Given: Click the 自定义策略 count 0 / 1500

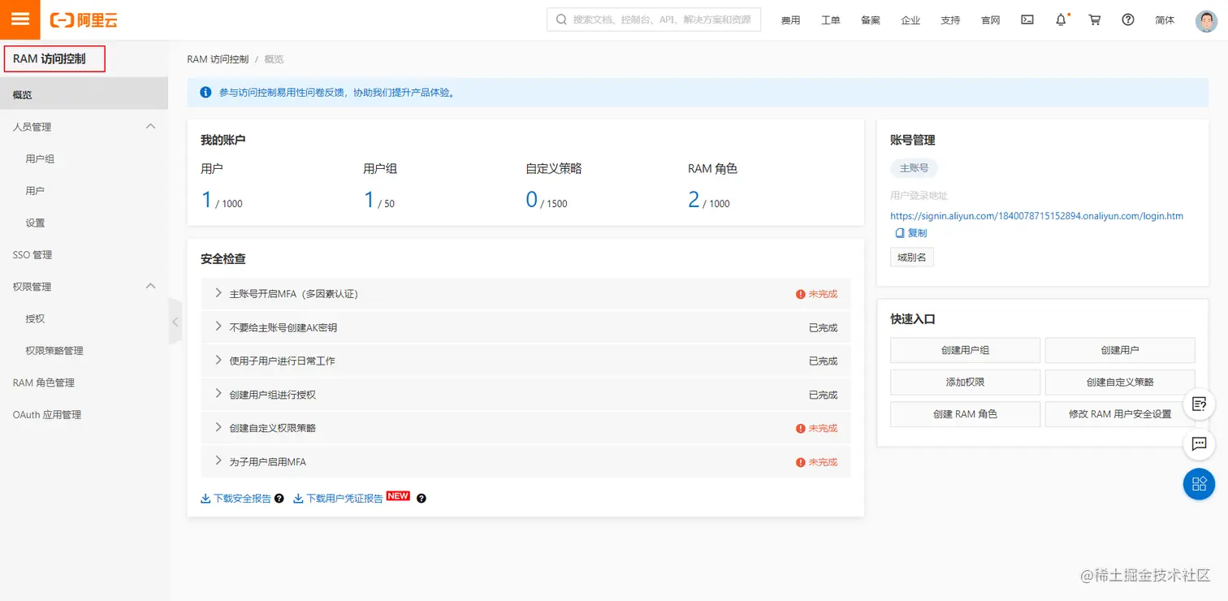Looking at the screenshot, I should tap(547, 200).
